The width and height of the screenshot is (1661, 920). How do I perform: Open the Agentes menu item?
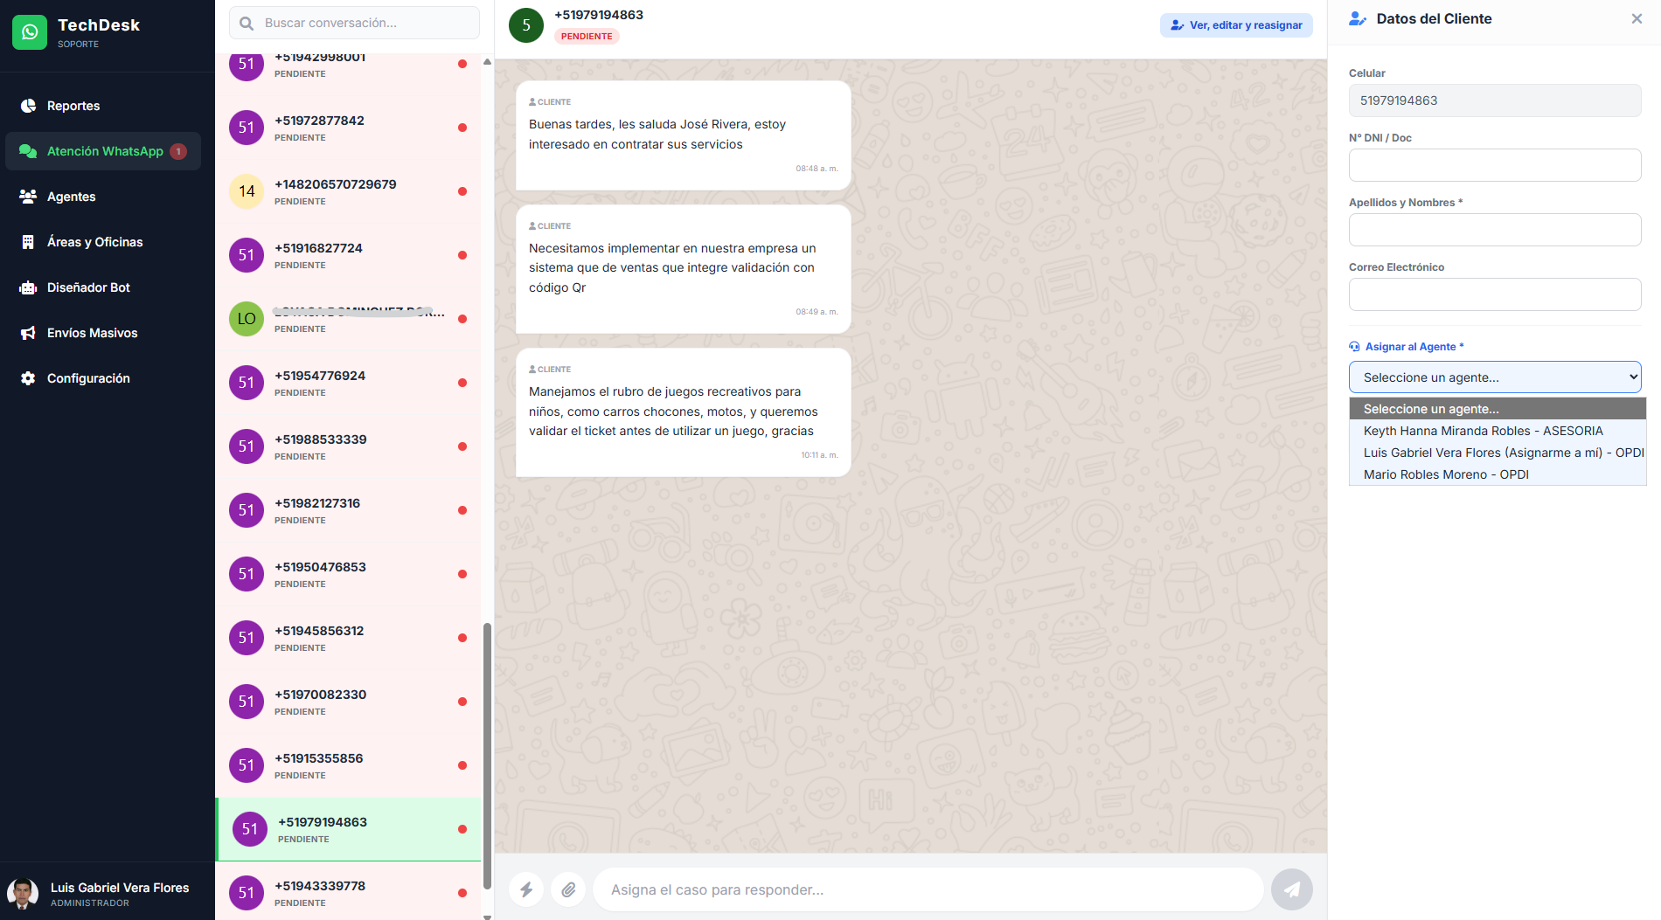71,197
